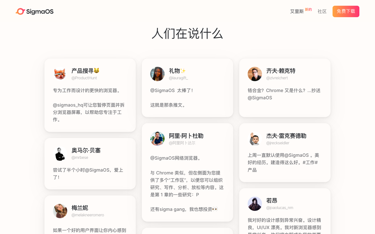Open the 艾里斯 menu item
375x234 pixels.
click(297, 11)
